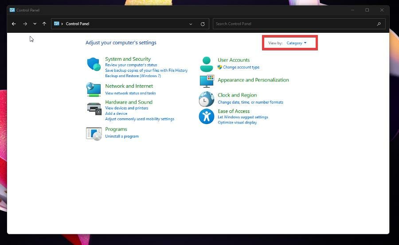Open Backup and Restore (Windows 7)
The image size is (399, 245).
click(133, 76)
